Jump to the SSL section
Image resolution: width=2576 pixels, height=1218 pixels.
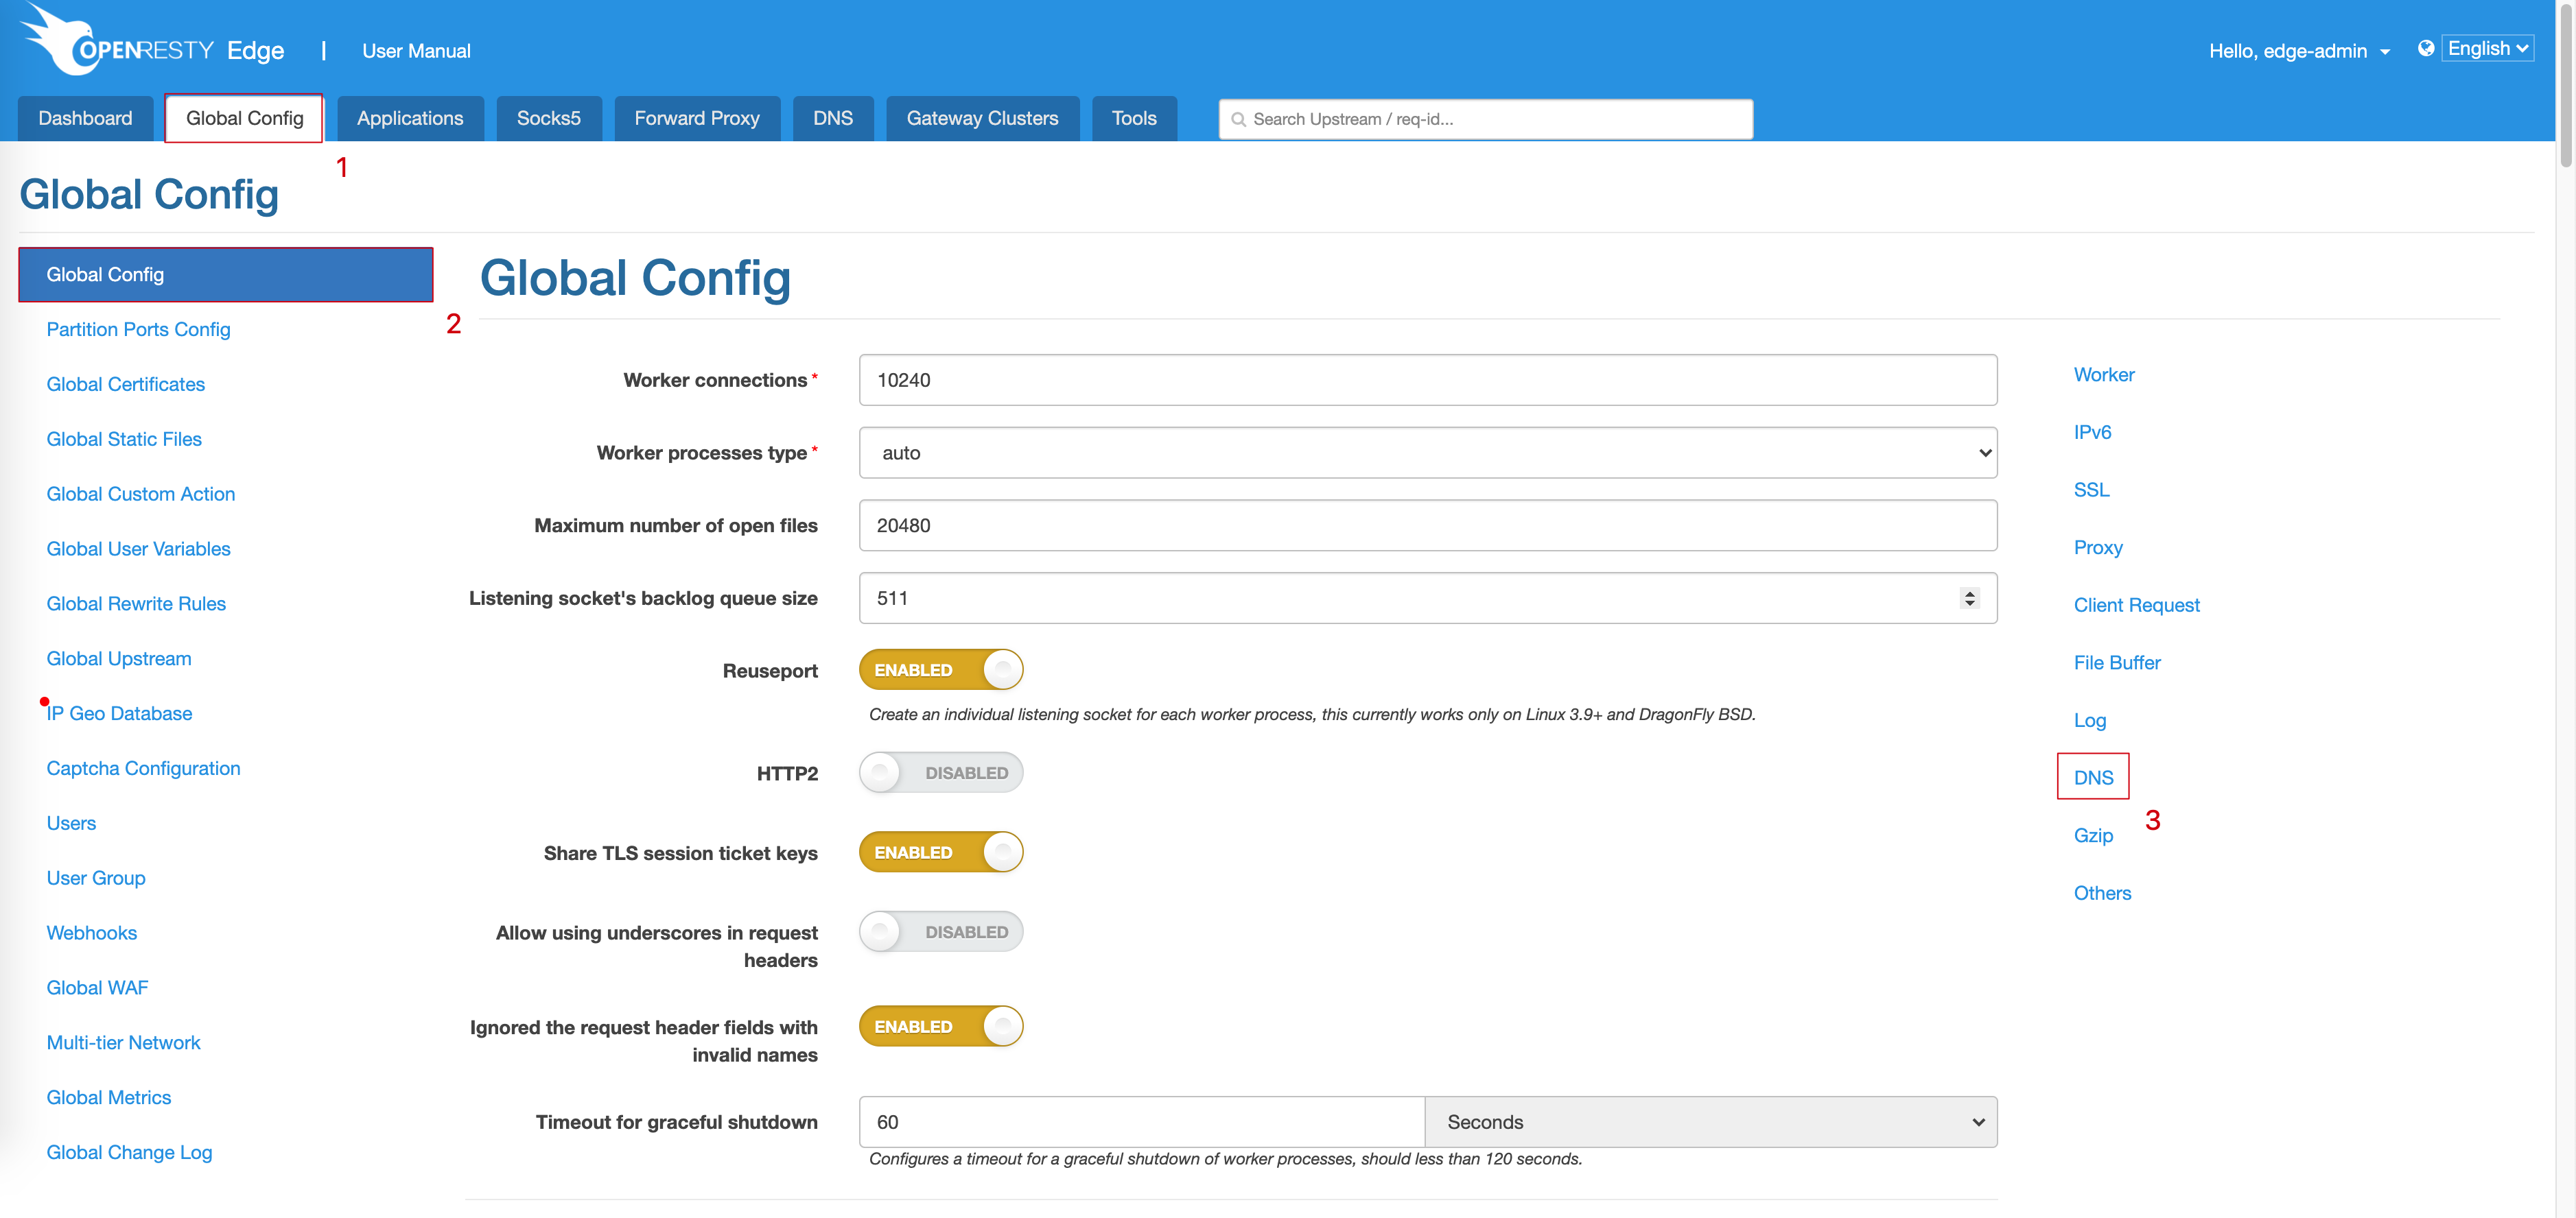2091,490
